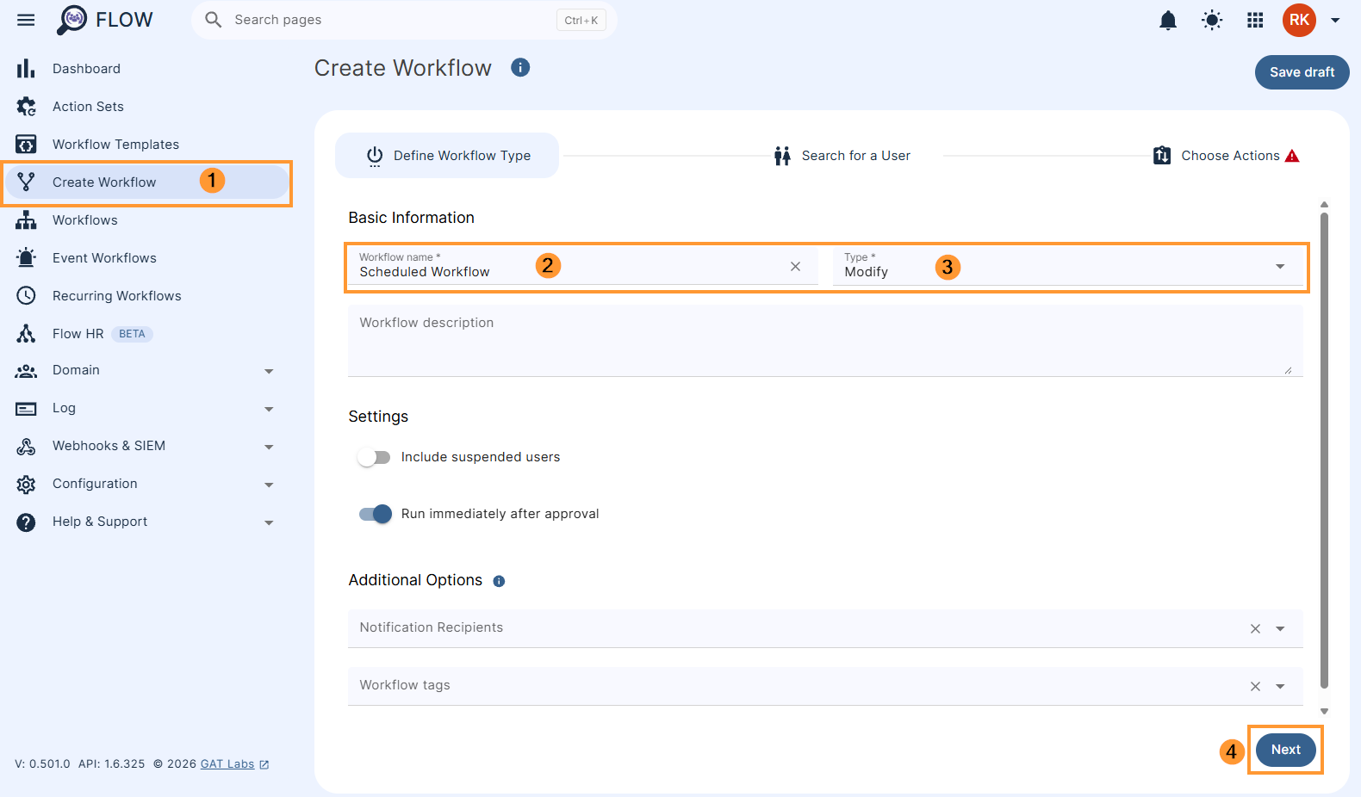Screen dimensions: 1361x797
Task: Select Choose Actions step
Action: coord(1226,156)
